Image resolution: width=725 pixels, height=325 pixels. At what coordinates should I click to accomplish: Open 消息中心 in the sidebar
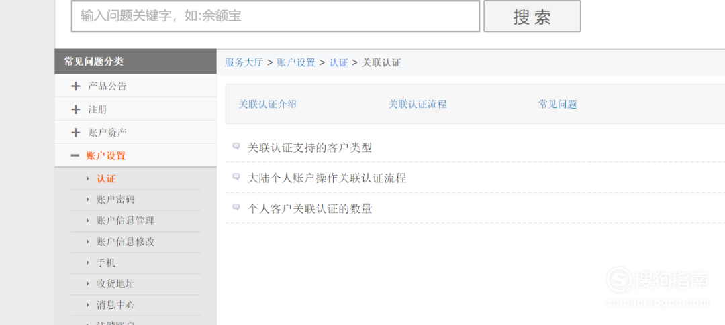(115, 305)
